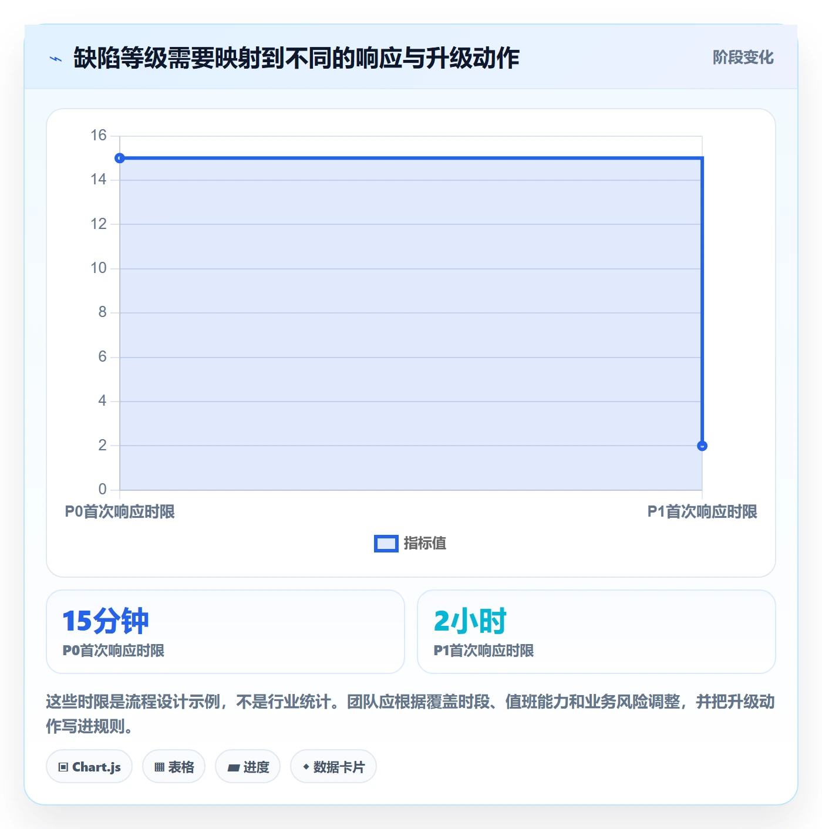Image resolution: width=822 pixels, height=829 pixels.
Task: Click the 数据卡片 tag chip
Action: (x=333, y=767)
